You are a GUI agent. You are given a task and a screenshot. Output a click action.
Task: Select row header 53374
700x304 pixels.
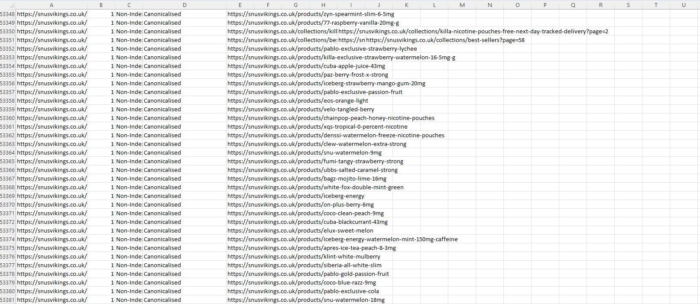pyautogui.click(x=7, y=239)
